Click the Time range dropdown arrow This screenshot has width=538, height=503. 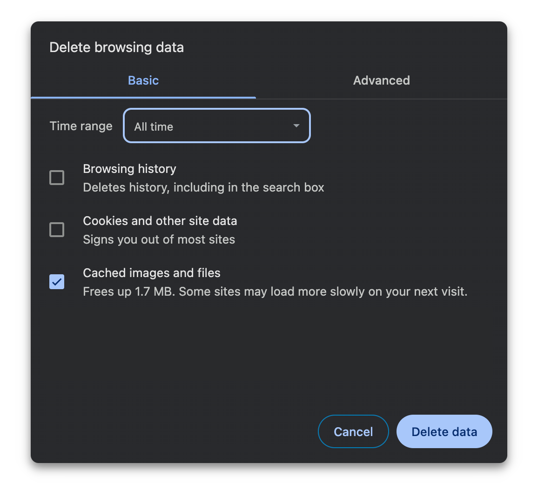point(296,126)
